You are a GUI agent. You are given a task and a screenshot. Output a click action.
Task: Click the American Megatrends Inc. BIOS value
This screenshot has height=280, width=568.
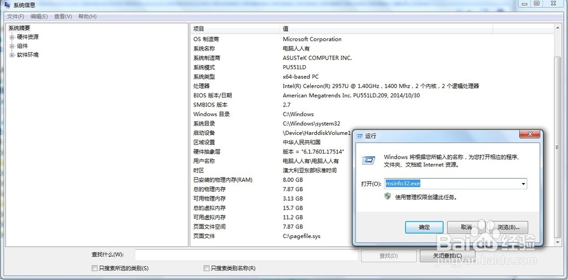click(352, 95)
